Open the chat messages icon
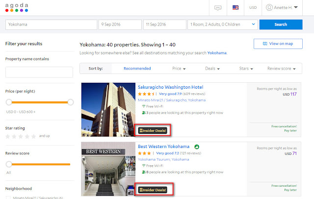Image resolution: width=314 pixels, height=199 pixels. pos(218,8)
